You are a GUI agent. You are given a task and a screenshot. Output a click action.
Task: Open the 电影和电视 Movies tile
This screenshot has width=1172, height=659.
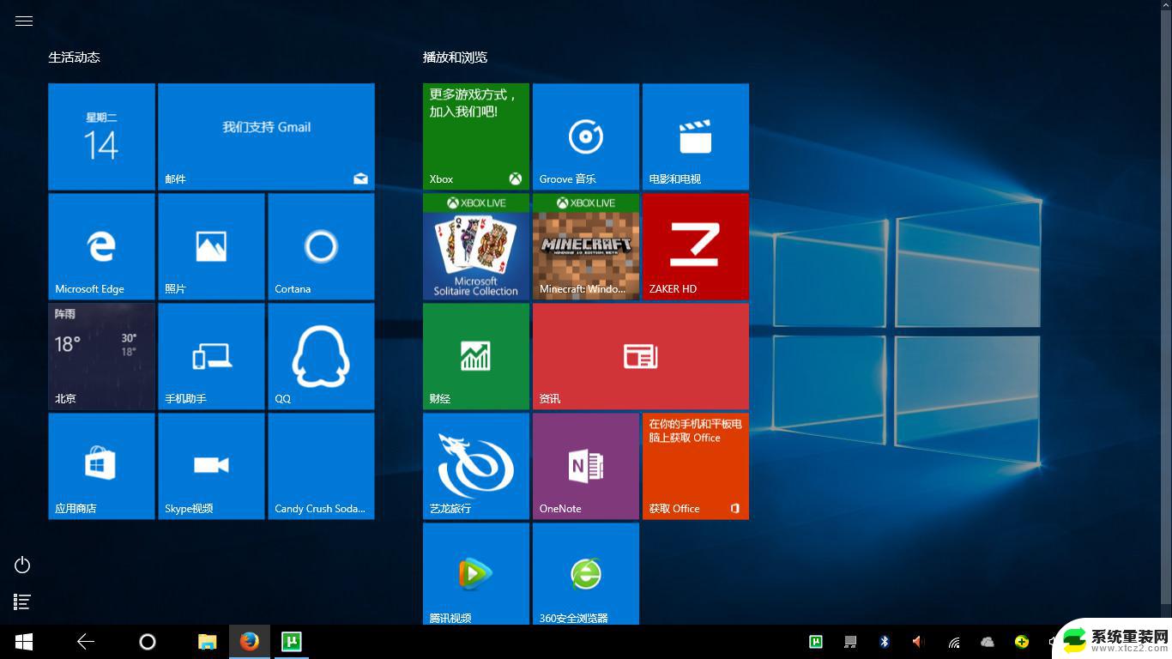tap(696, 136)
